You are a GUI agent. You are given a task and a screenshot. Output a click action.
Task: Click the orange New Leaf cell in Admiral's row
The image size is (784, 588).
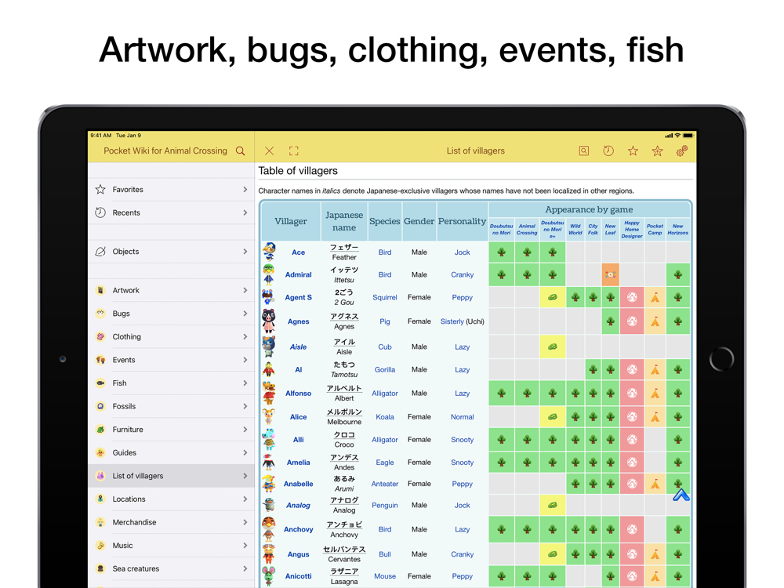[x=611, y=274]
